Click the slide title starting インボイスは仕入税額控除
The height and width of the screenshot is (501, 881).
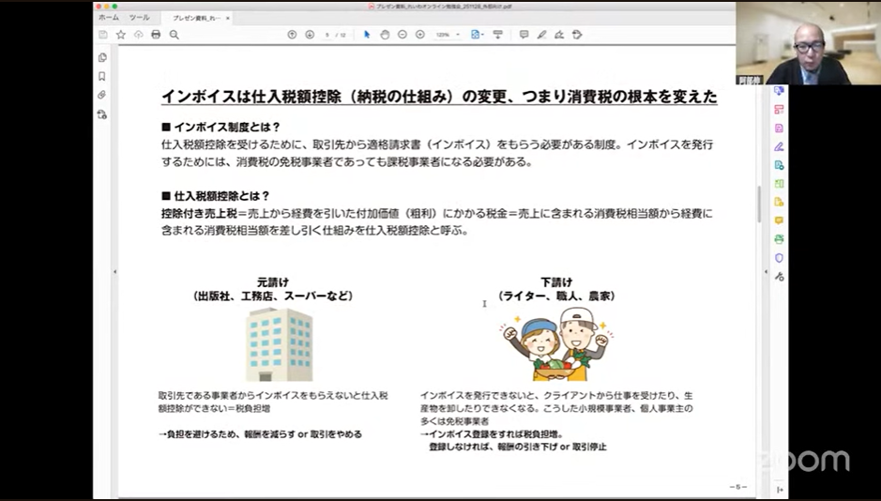pos(439,97)
